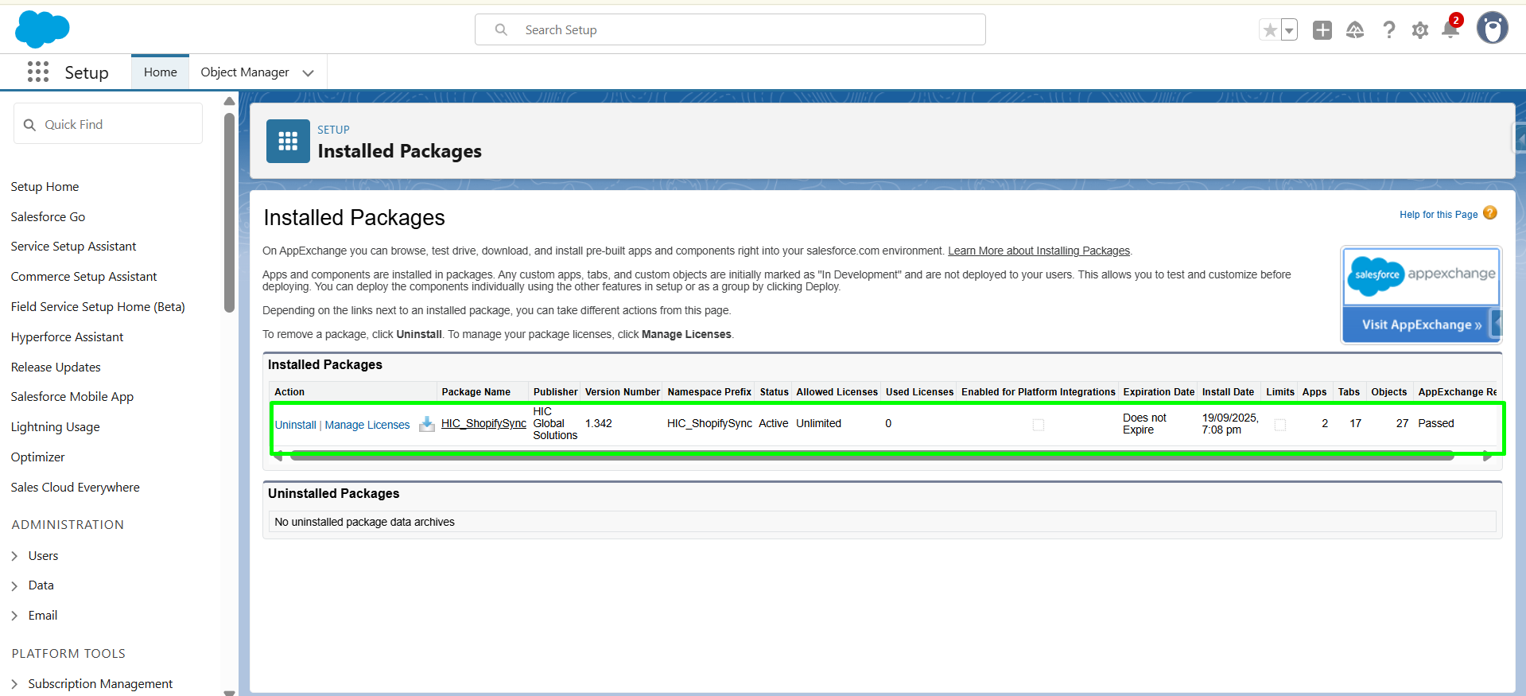1526x696 pixels.
Task: Click the 'Does not Expire' cell
Action: (1144, 424)
